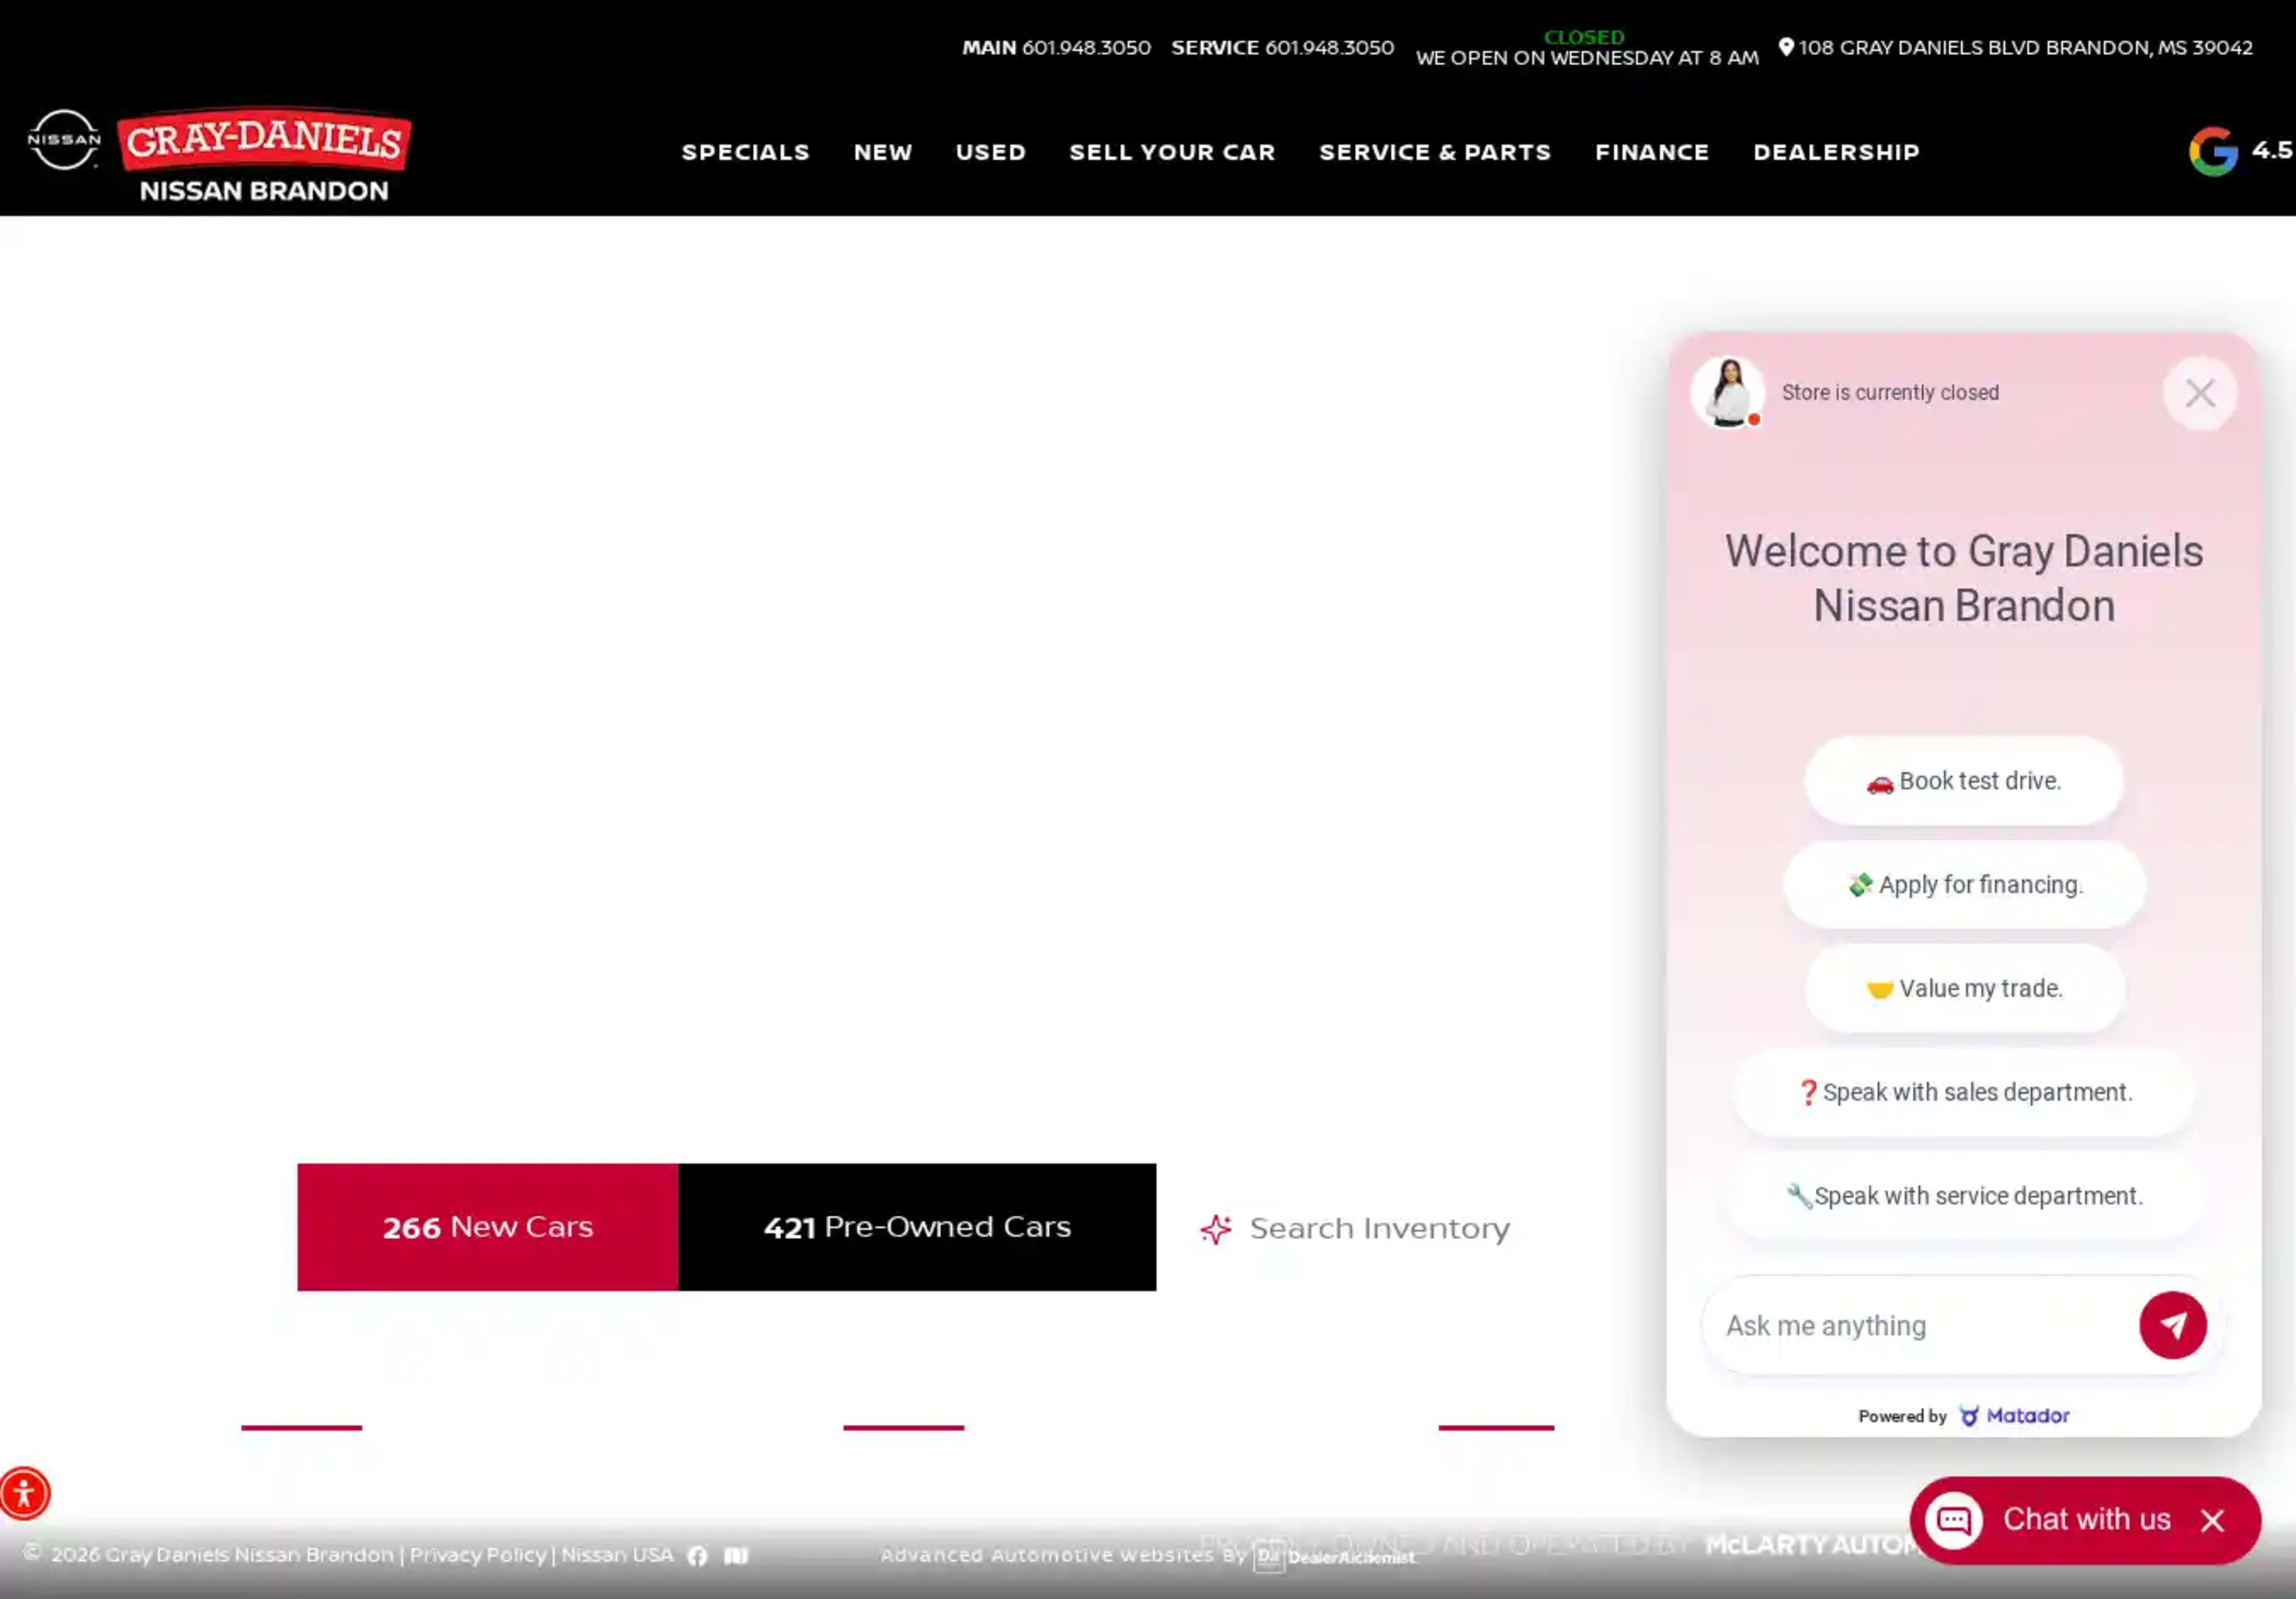Go to Sell Your Car
The image size is (2296, 1599).
coord(1173,152)
